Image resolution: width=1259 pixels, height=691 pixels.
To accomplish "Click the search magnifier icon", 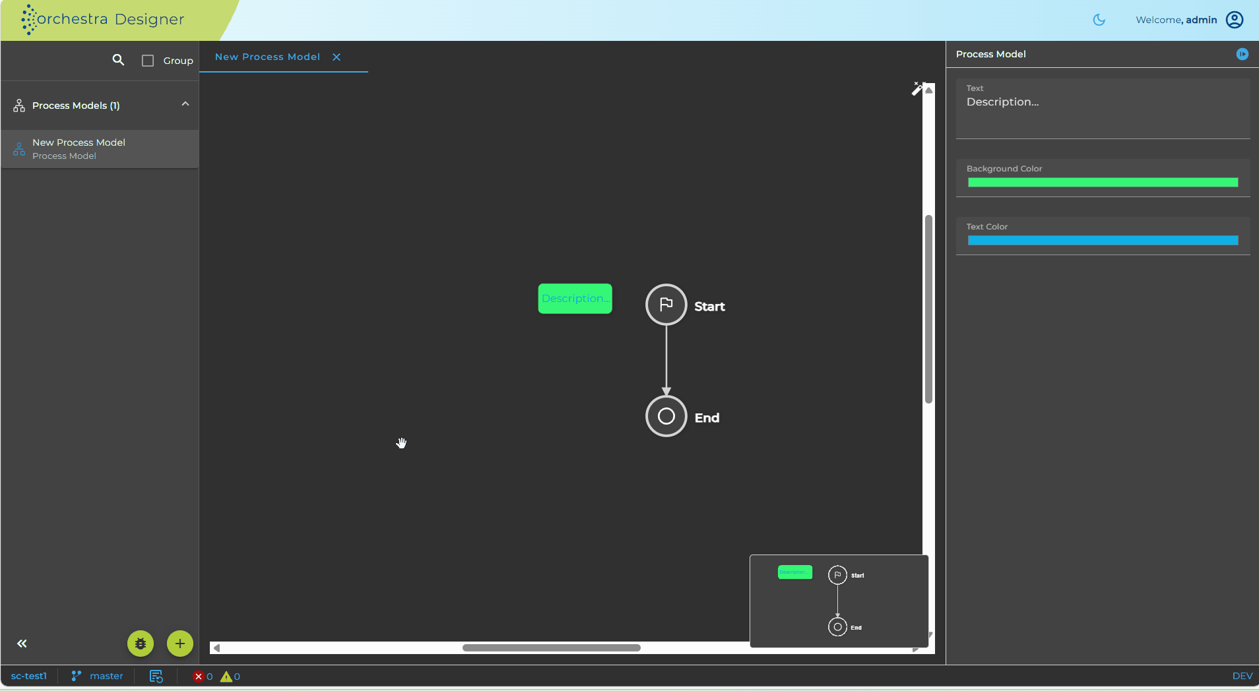I will pyautogui.click(x=118, y=60).
